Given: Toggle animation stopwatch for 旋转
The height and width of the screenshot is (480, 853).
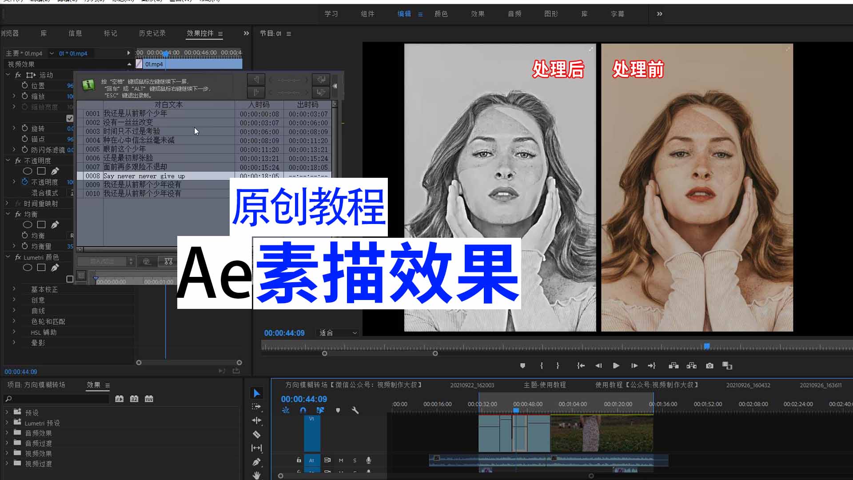Looking at the screenshot, I should pyautogui.click(x=25, y=128).
